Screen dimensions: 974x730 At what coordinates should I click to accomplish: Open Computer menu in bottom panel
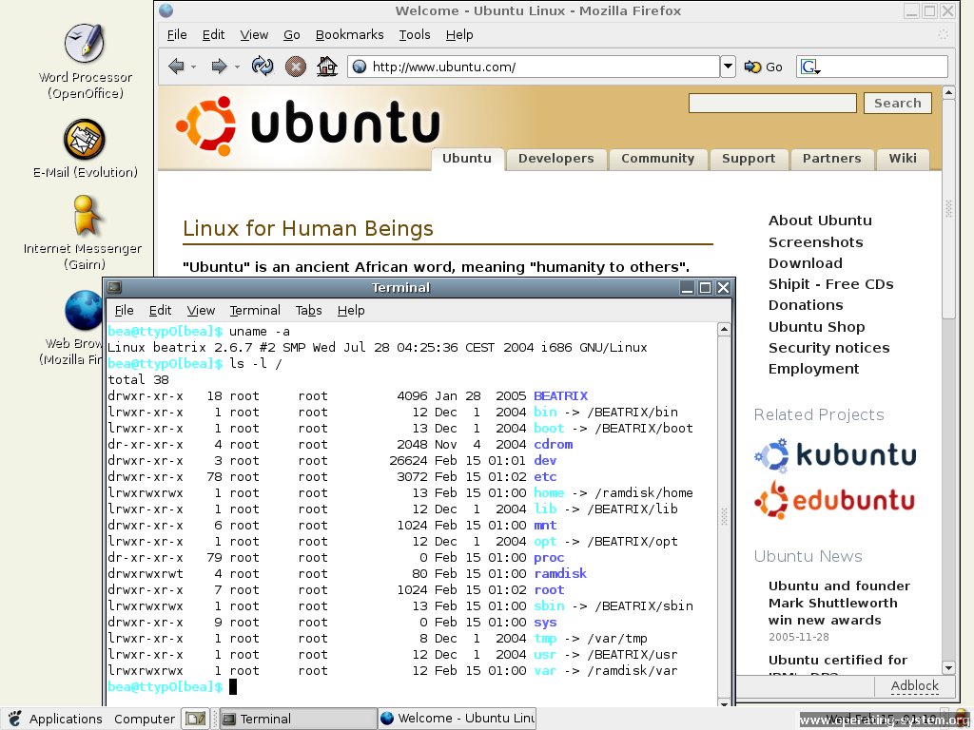point(145,719)
